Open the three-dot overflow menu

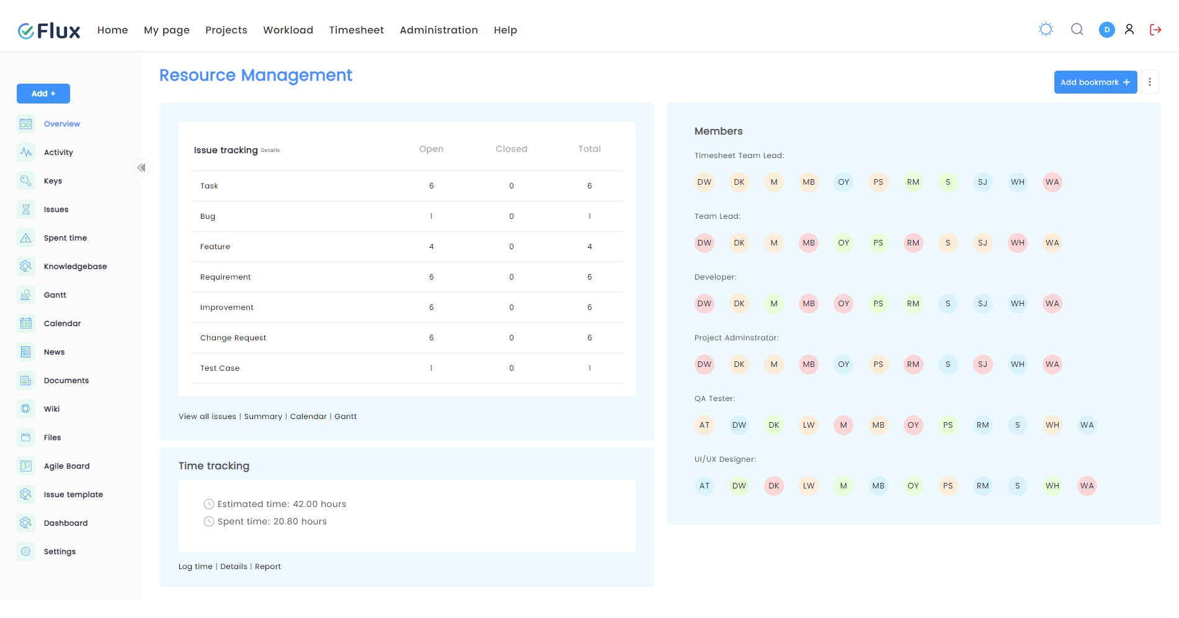[1149, 81]
